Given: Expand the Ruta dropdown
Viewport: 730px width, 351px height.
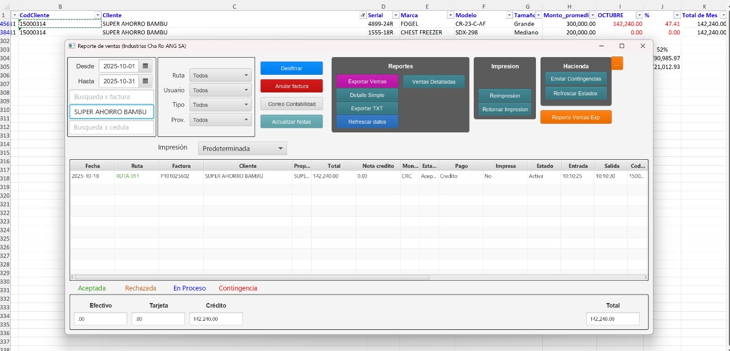Looking at the screenshot, I should tap(220, 75).
